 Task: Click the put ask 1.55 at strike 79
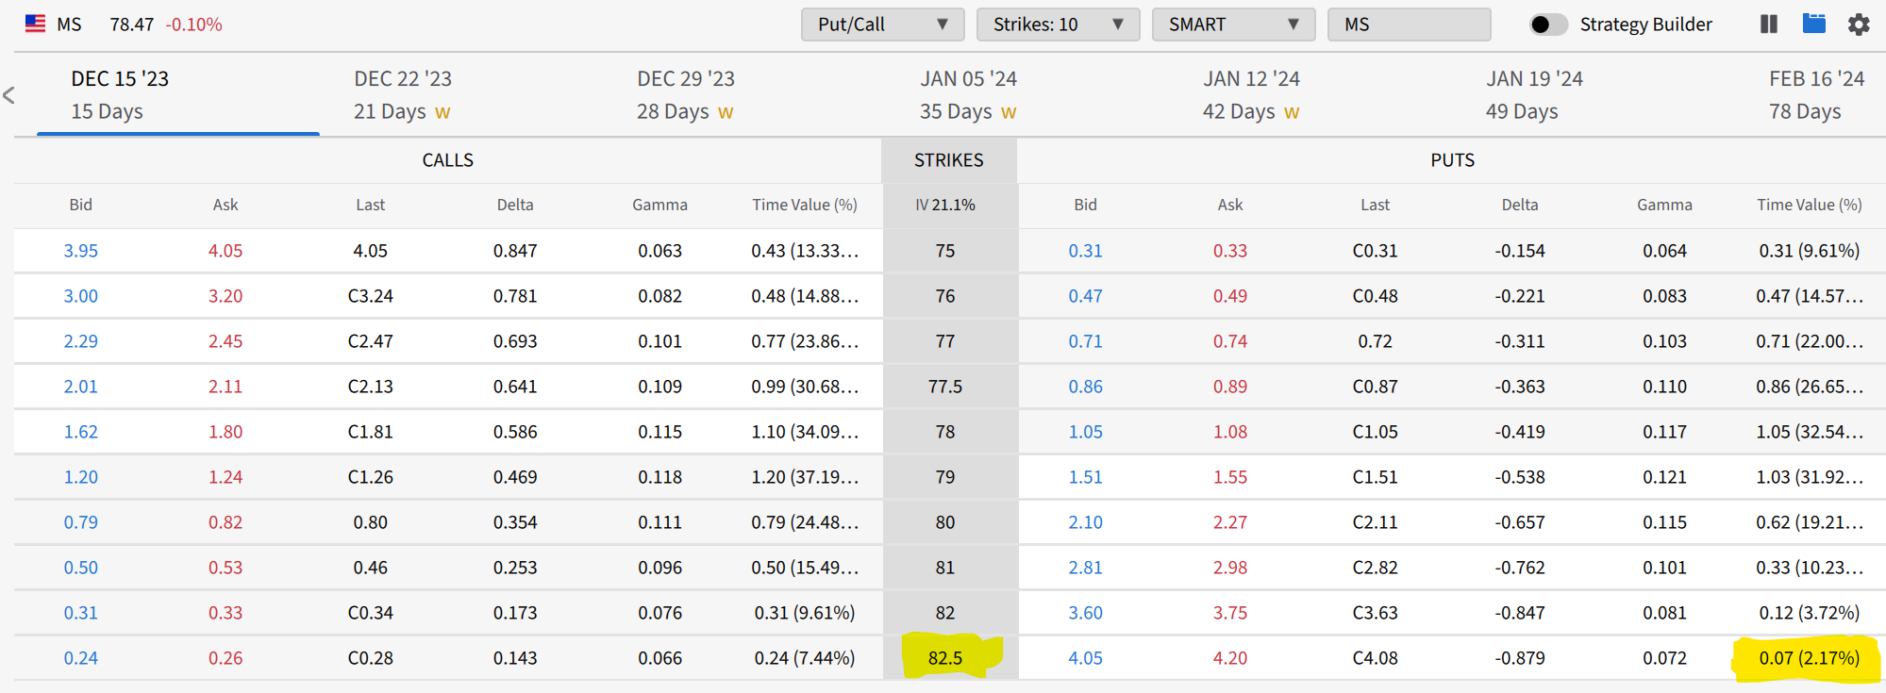1230,477
